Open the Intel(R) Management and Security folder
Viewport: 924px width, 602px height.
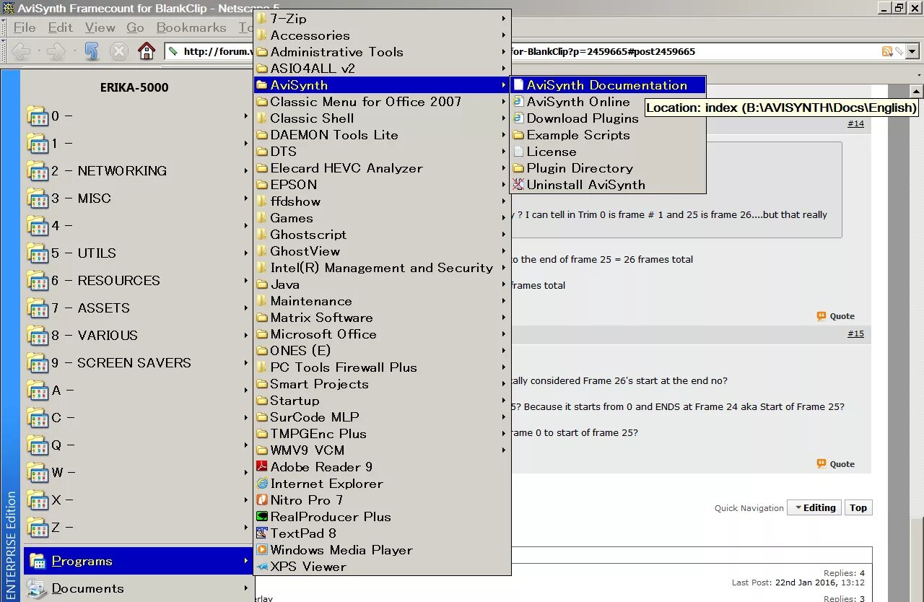pos(383,268)
